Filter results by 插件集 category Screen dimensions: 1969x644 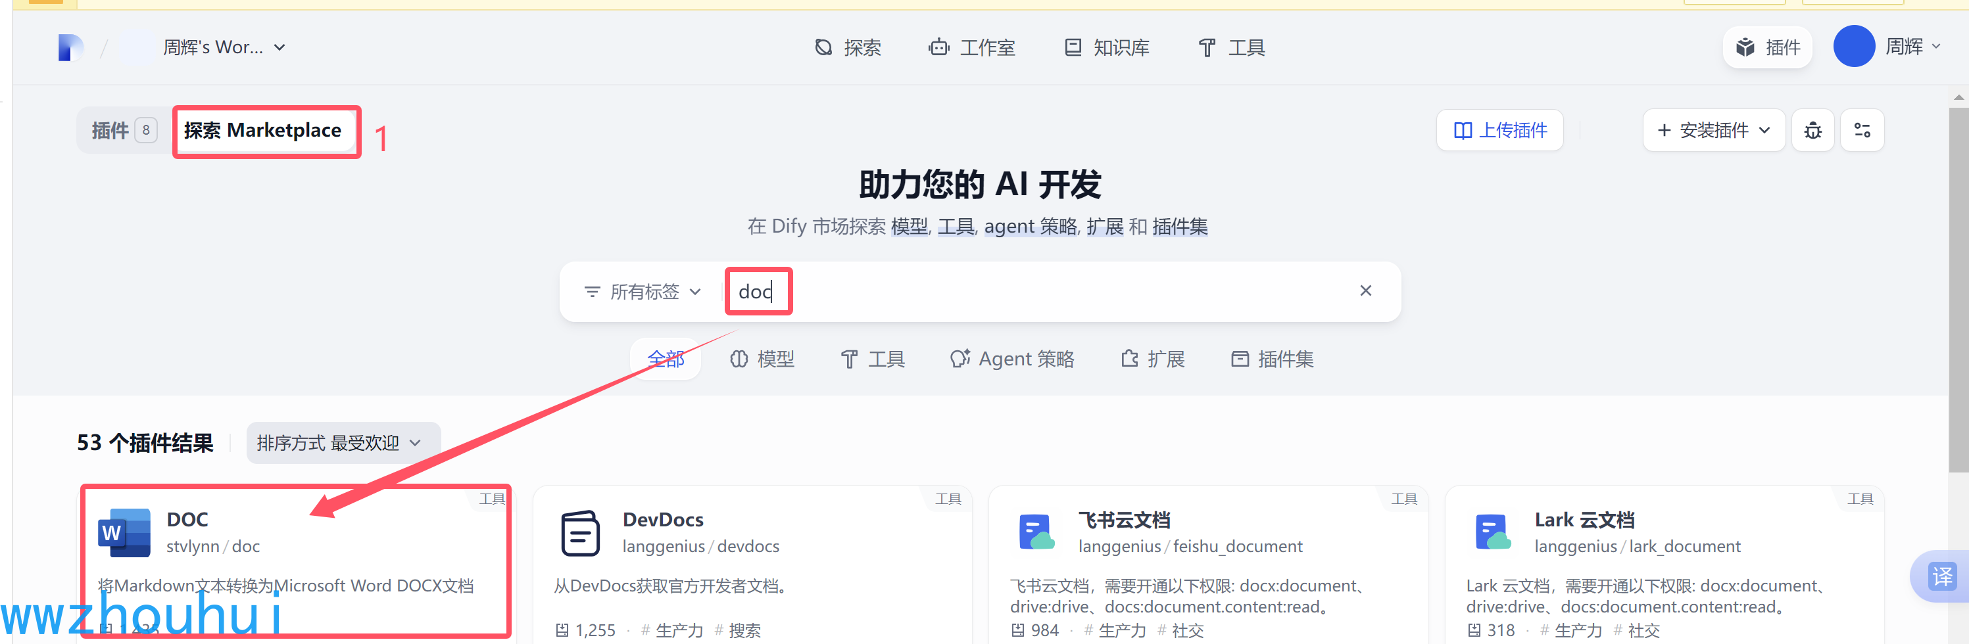pyautogui.click(x=1272, y=359)
